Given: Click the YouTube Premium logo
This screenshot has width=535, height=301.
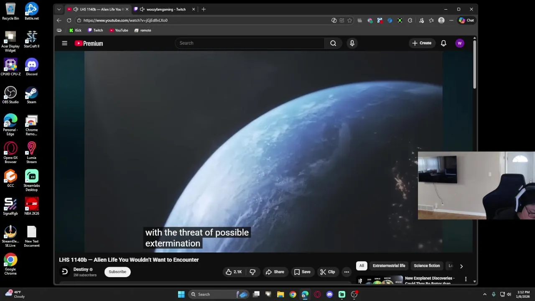Looking at the screenshot, I should pos(89,43).
